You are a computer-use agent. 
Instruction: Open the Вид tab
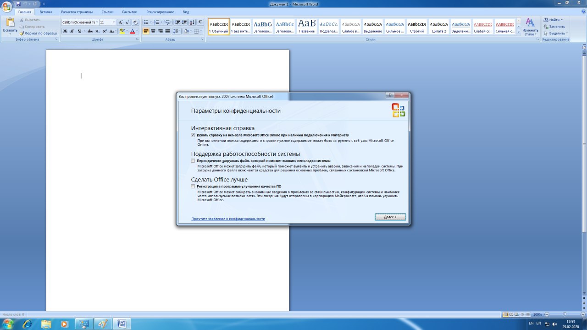point(186,12)
